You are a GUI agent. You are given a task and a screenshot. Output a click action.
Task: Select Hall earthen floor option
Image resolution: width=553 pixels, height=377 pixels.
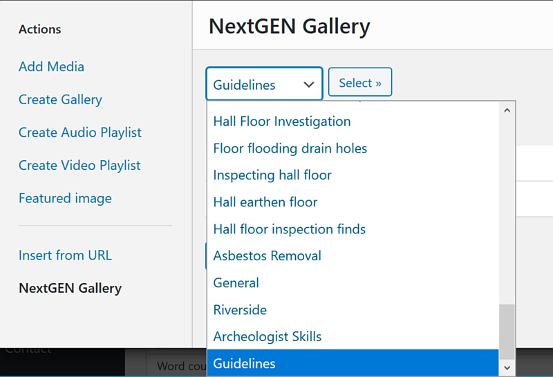tap(353, 202)
